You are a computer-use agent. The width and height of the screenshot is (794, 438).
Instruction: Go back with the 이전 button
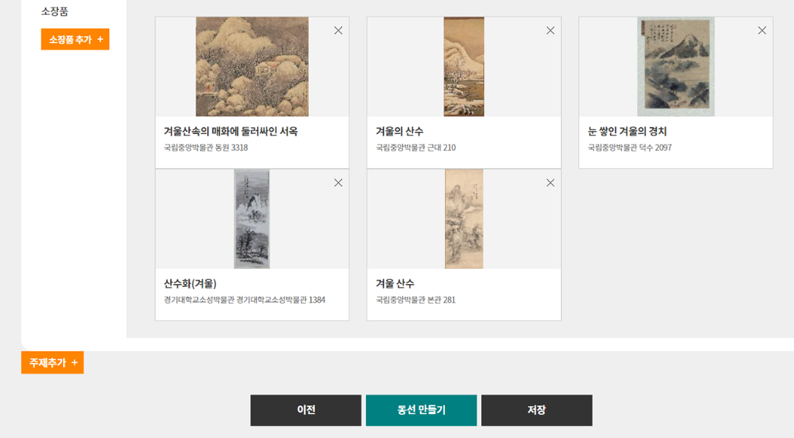(306, 410)
